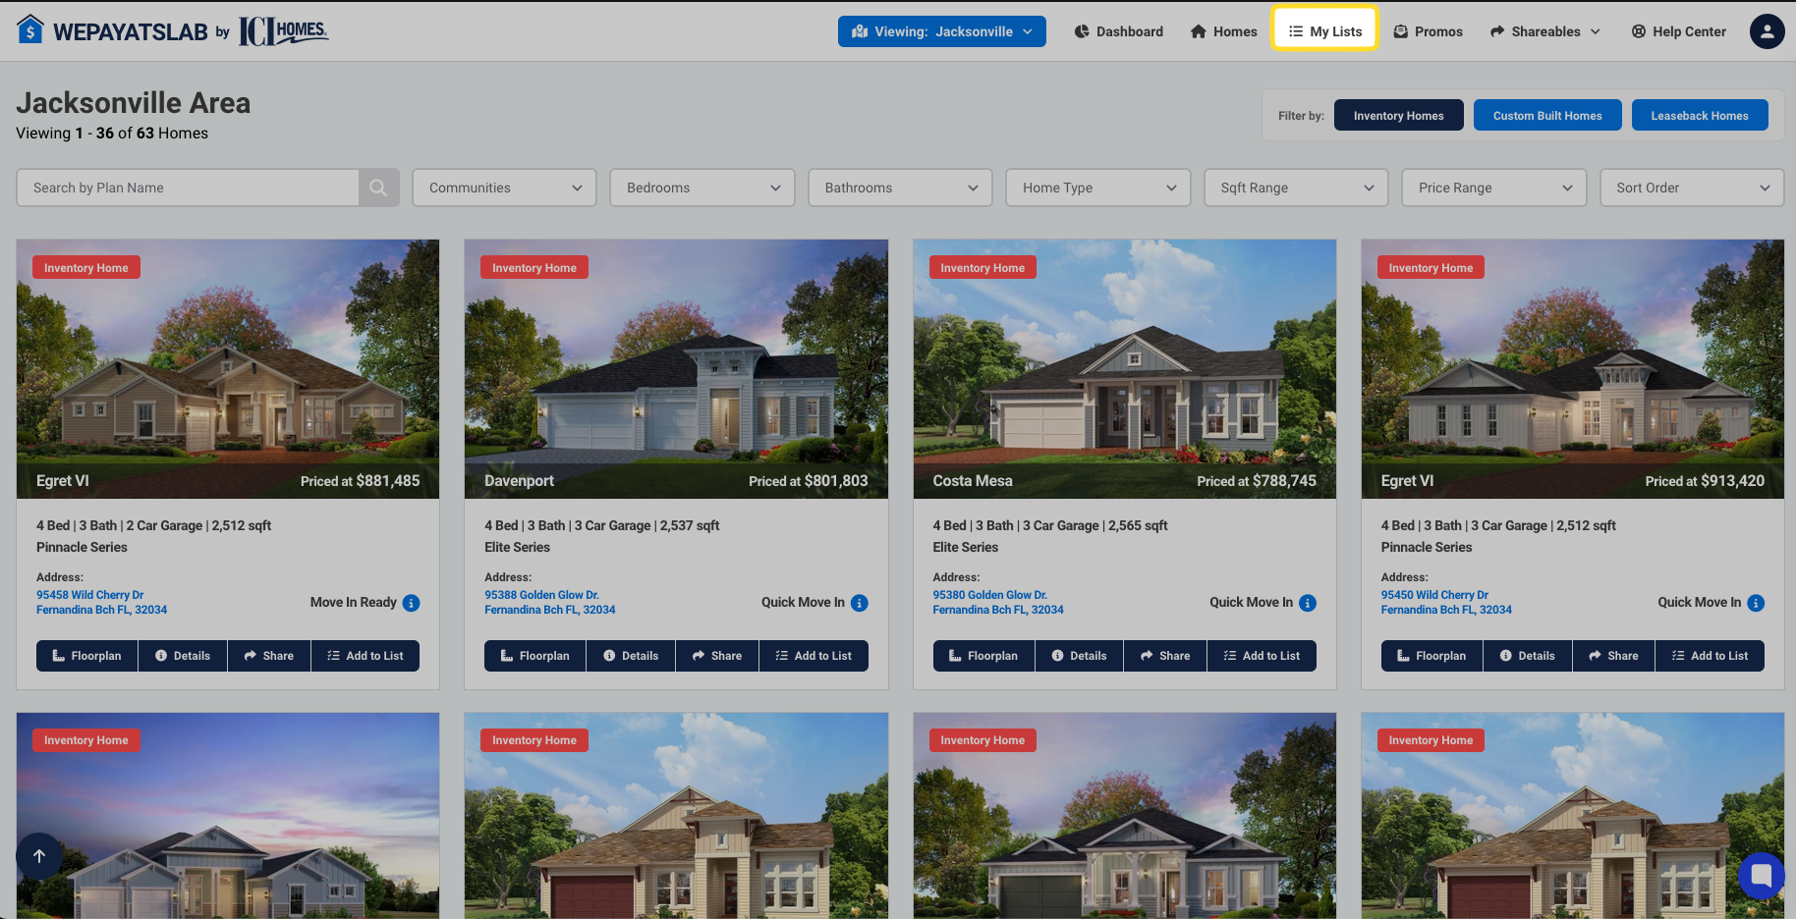Open Floorplan for Egret VI at $881,485
This screenshot has height=919, width=1796.
87,656
